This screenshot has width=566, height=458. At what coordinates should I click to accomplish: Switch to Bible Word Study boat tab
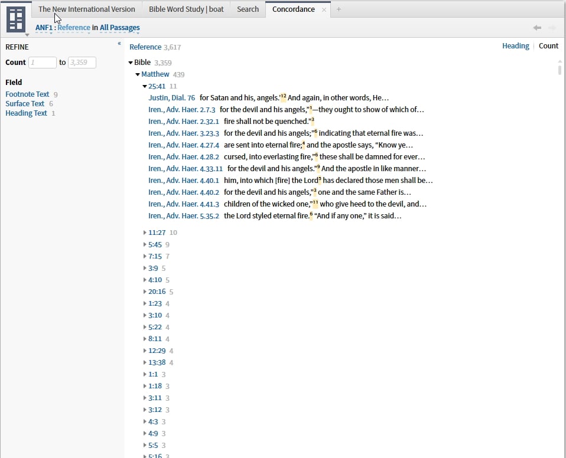tap(186, 9)
